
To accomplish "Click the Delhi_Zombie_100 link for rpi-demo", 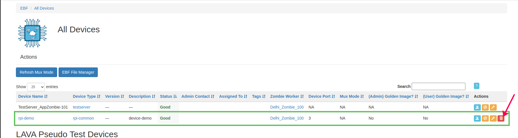I will 287,118.
